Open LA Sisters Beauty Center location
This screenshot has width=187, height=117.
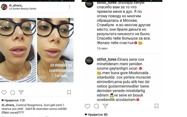coord(23,9)
